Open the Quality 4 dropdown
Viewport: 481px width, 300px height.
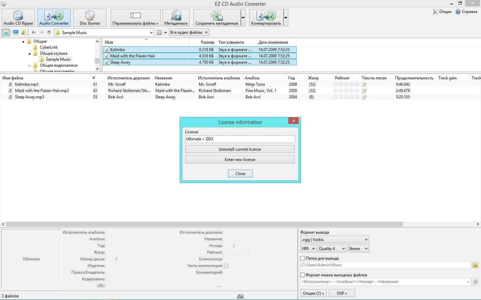pyautogui.click(x=332, y=249)
